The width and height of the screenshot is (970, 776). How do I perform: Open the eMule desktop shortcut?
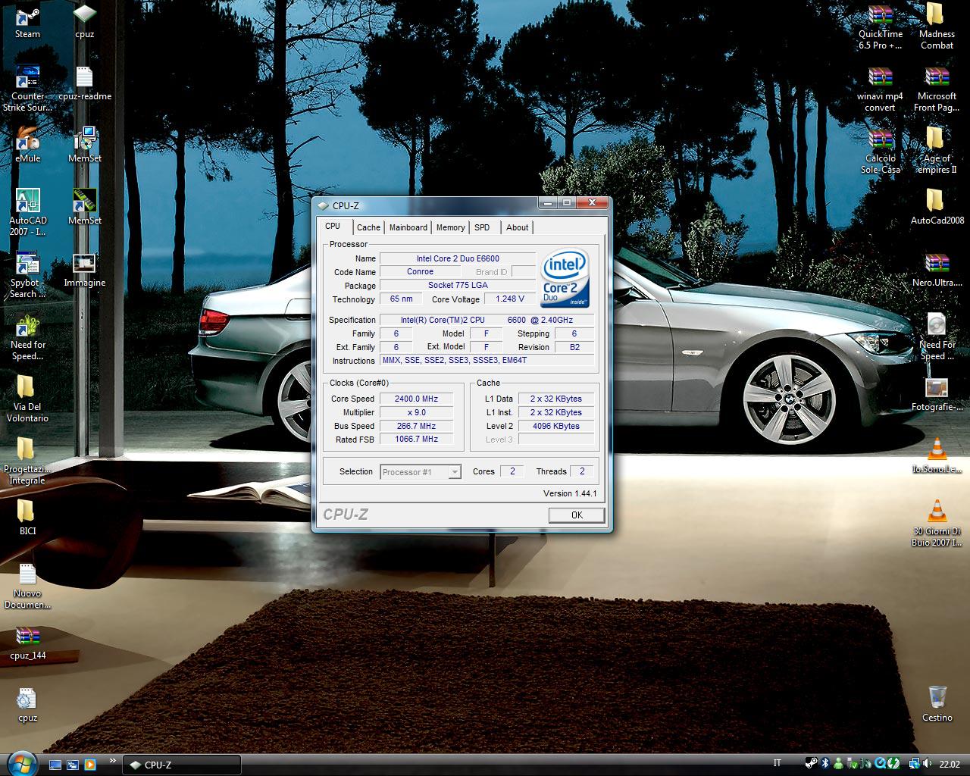pyautogui.click(x=27, y=145)
